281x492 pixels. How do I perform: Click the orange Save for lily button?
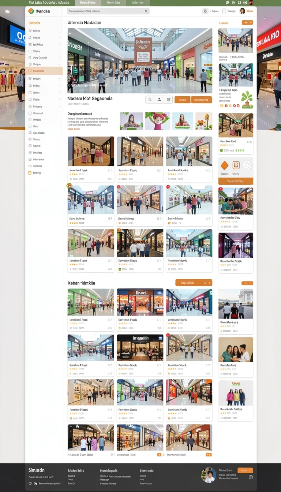coord(236,181)
